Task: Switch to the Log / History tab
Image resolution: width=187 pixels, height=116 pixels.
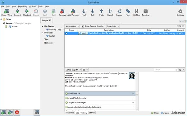Action: [x=81, y=113]
